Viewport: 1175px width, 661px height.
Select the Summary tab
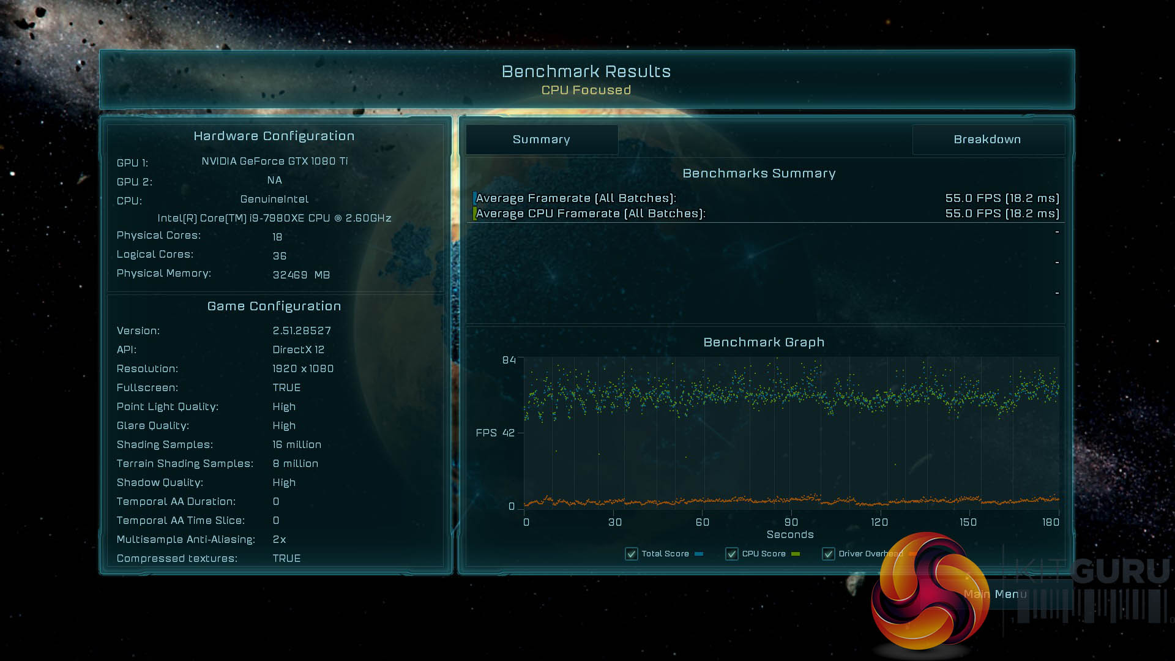tap(542, 140)
